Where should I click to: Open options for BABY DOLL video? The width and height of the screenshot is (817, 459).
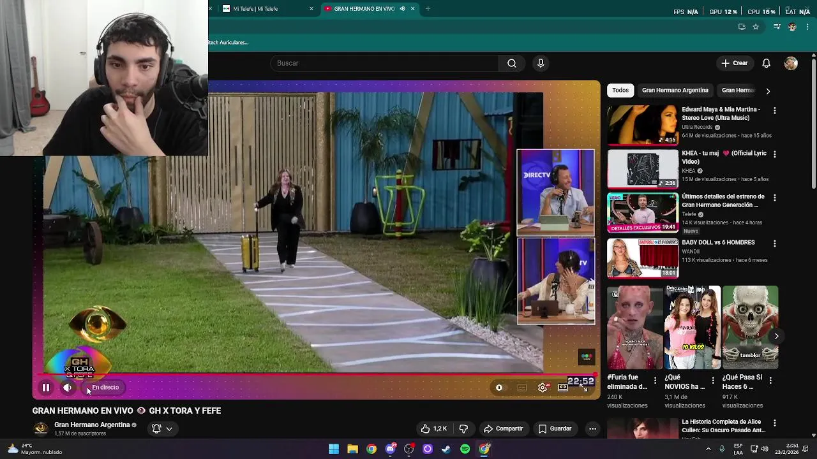tap(775, 244)
